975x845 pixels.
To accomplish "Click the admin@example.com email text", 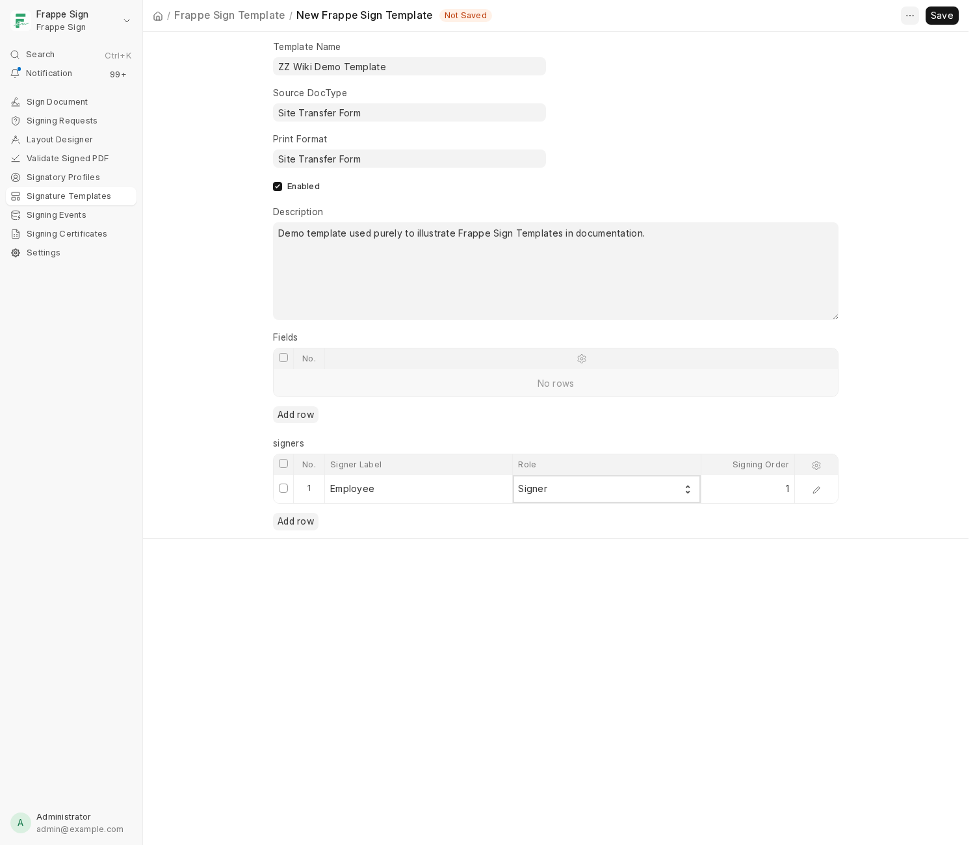I will click(x=80, y=829).
